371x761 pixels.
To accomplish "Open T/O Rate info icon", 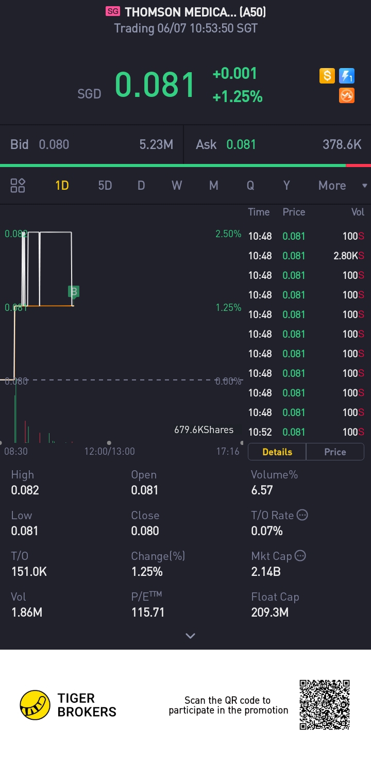I will (302, 515).
